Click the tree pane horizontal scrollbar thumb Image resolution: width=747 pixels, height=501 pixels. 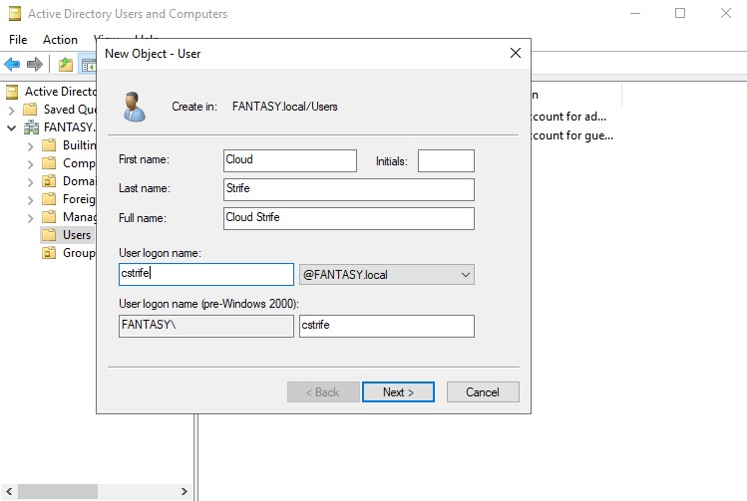click(x=58, y=491)
